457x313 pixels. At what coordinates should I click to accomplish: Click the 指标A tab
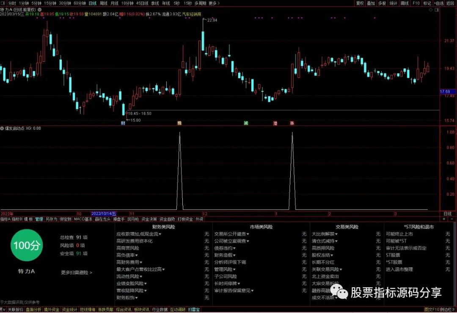pyautogui.click(x=5, y=219)
